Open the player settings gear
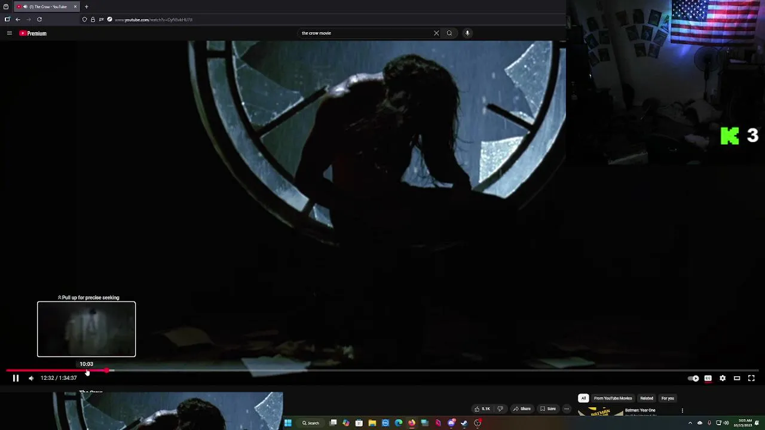765x430 pixels. (723, 378)
